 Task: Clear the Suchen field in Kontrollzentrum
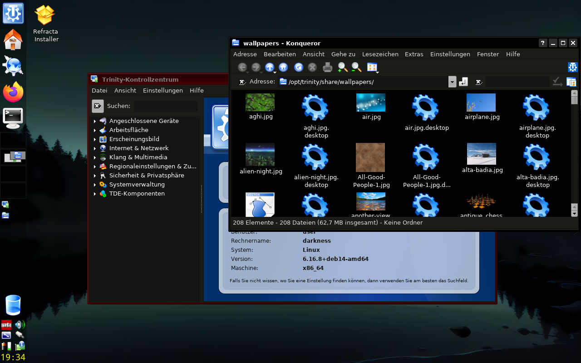click(x=98, y=106)
